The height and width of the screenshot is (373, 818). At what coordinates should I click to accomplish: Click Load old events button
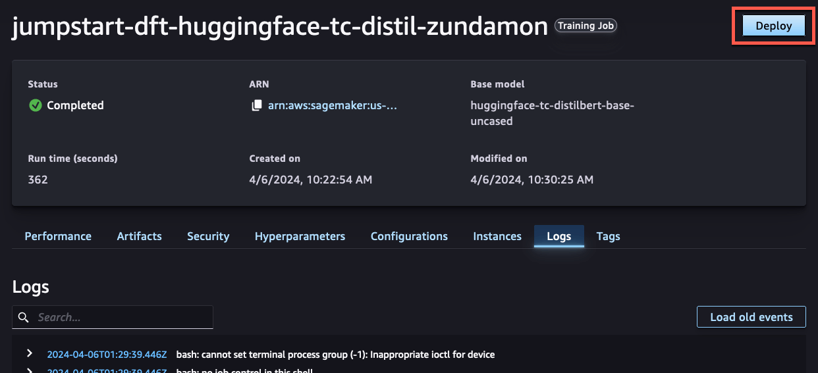tap(751, 316)
